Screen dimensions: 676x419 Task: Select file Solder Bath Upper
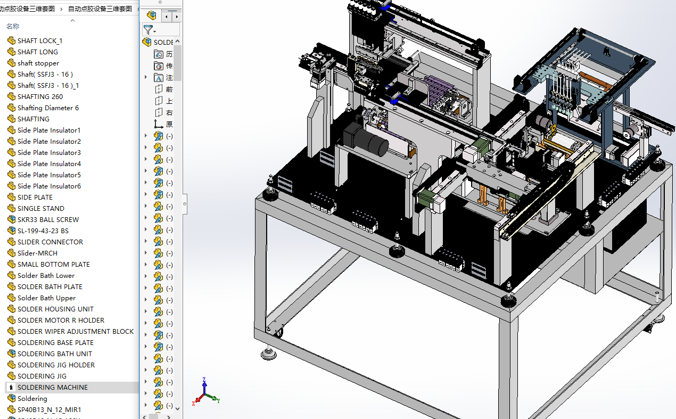pos(46,298)
